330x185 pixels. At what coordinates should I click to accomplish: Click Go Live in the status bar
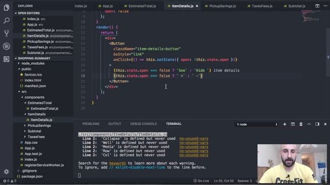pyautogui.click(x=201, y=180)
